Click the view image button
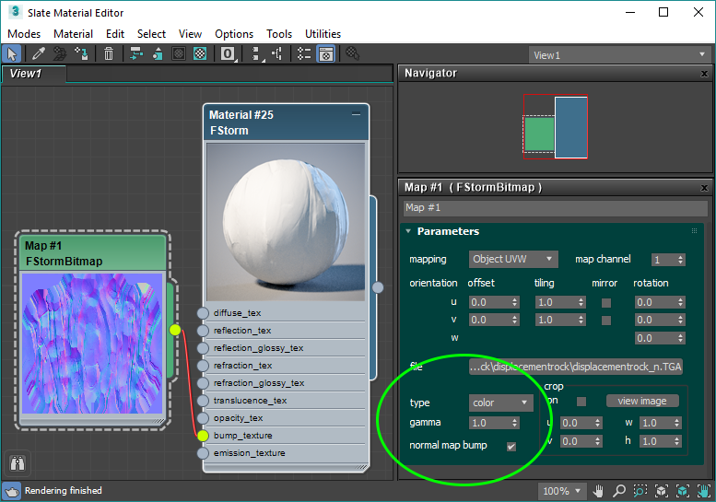This screenshot has width=716, height=502. pos(642,402)
